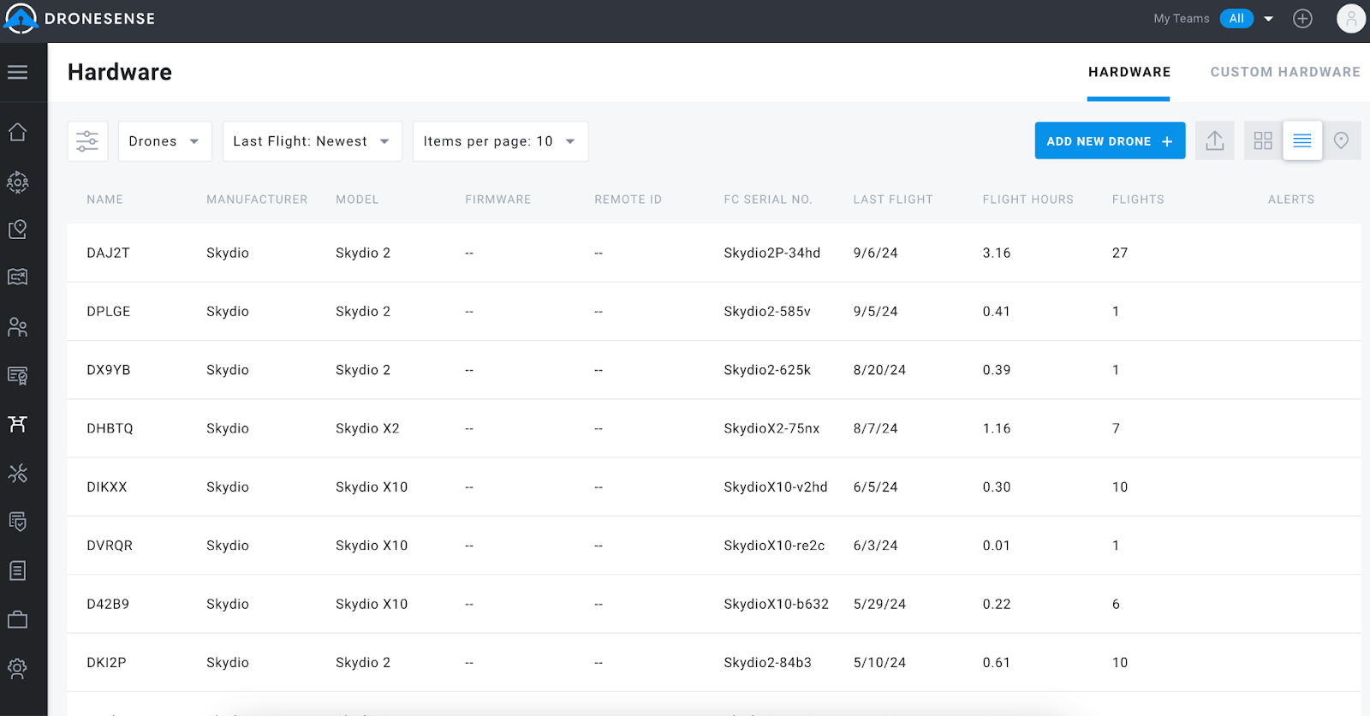Screen dimensions: 1370x716
Task: Open drone DKI2P row
Action: pos(714,663)
